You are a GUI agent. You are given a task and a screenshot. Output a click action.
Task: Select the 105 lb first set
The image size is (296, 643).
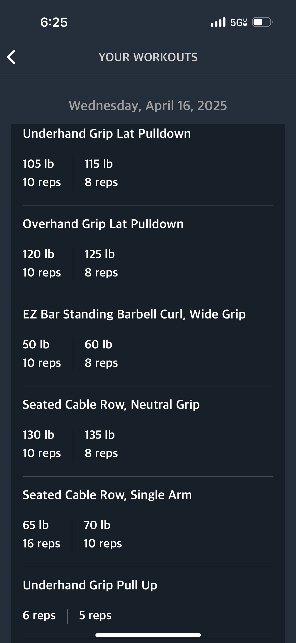coord(38,164)
